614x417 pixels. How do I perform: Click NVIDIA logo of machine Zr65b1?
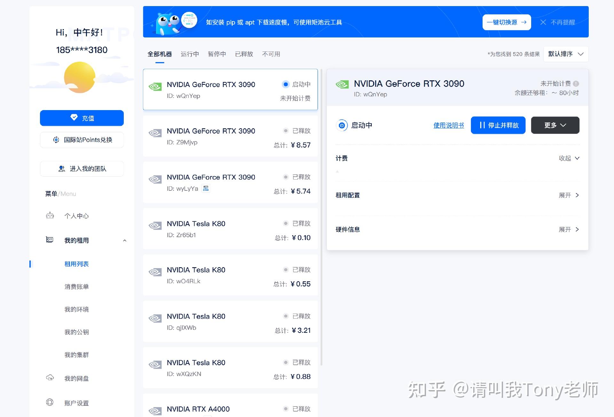(155, 226)
